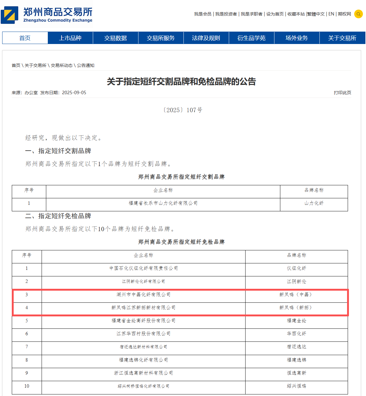Go to 法律及规则 section

[206, 38]
